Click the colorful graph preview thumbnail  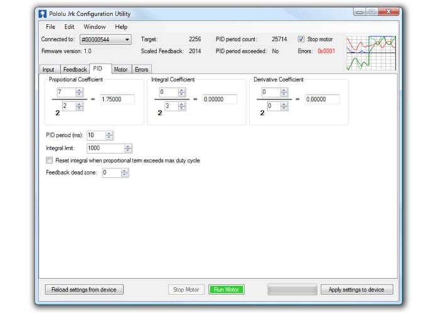click(371, 53)
